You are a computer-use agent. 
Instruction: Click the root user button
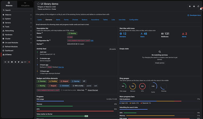(x=24, y=62)
